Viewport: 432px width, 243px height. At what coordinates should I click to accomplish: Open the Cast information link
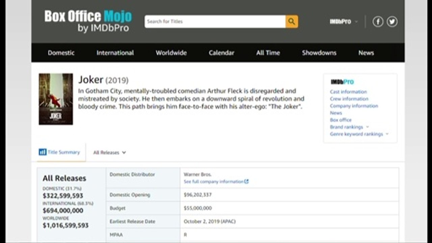(348, 92)
